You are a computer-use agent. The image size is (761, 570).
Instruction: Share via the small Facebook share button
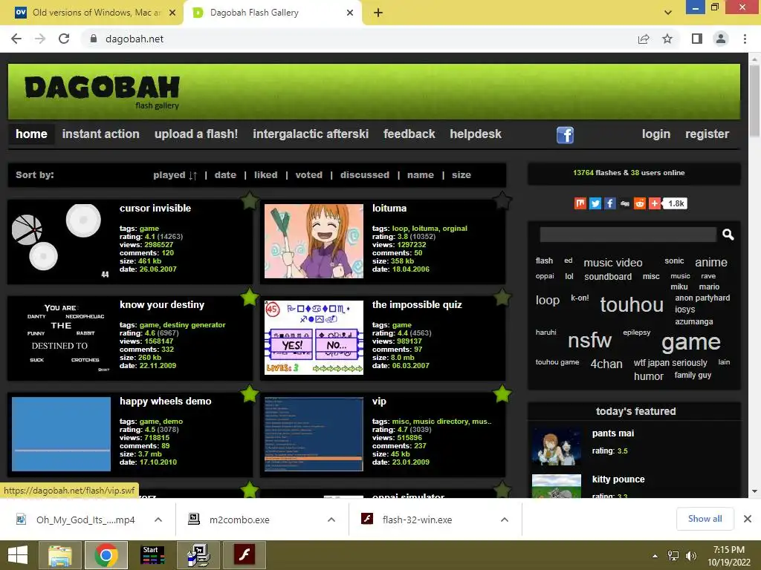tap(610, 203)
